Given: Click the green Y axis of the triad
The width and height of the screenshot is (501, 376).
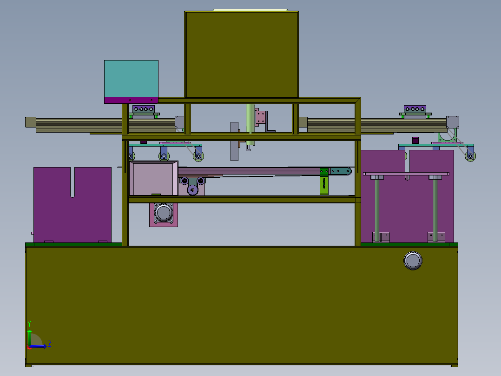Looking at the screenshot, I should click(x=29, y=338).
